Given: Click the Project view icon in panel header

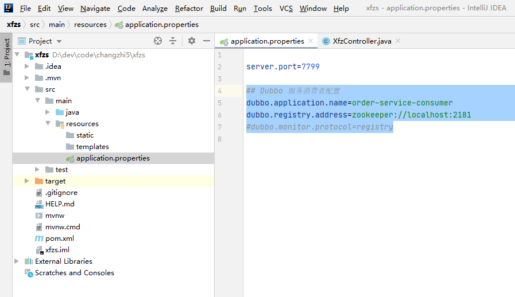Looking at the screenshot, I should (x=22, y=41).
